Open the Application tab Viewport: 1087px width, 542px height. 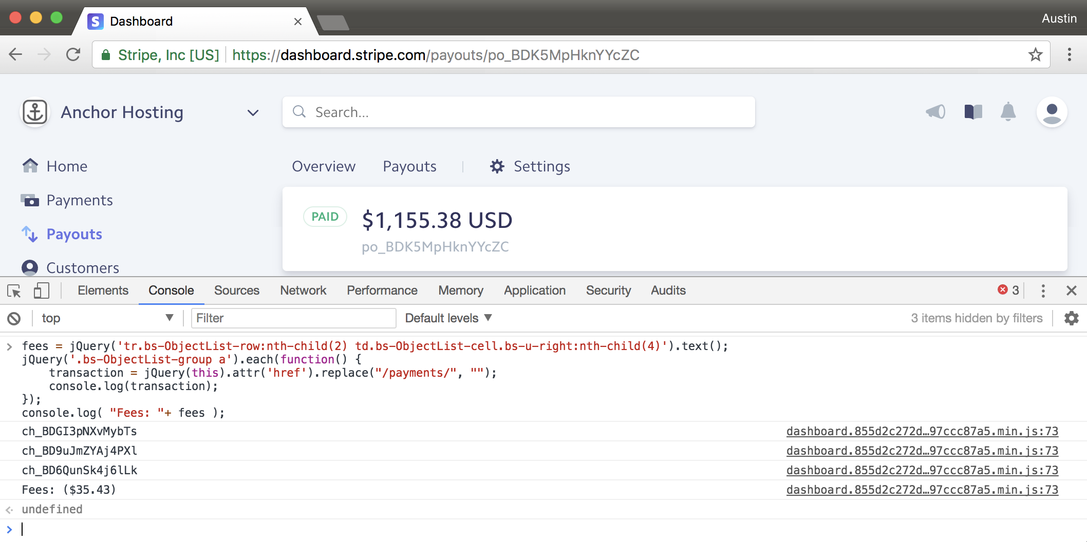pyautogui.click(x=535, y=291)
